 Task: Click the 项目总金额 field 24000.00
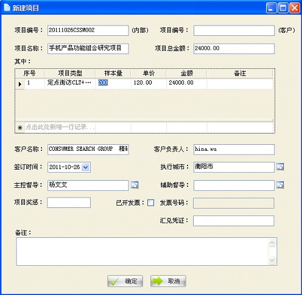(x=234, y=49)
